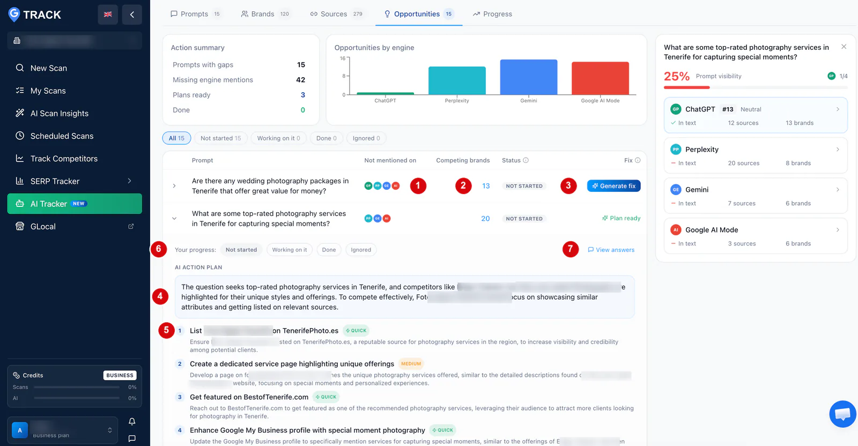
Task: Click competing brands count 13
Action: click(x=486, y=186)
